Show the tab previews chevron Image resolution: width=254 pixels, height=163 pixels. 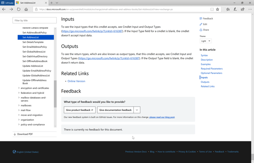click(x=57, y=3)
